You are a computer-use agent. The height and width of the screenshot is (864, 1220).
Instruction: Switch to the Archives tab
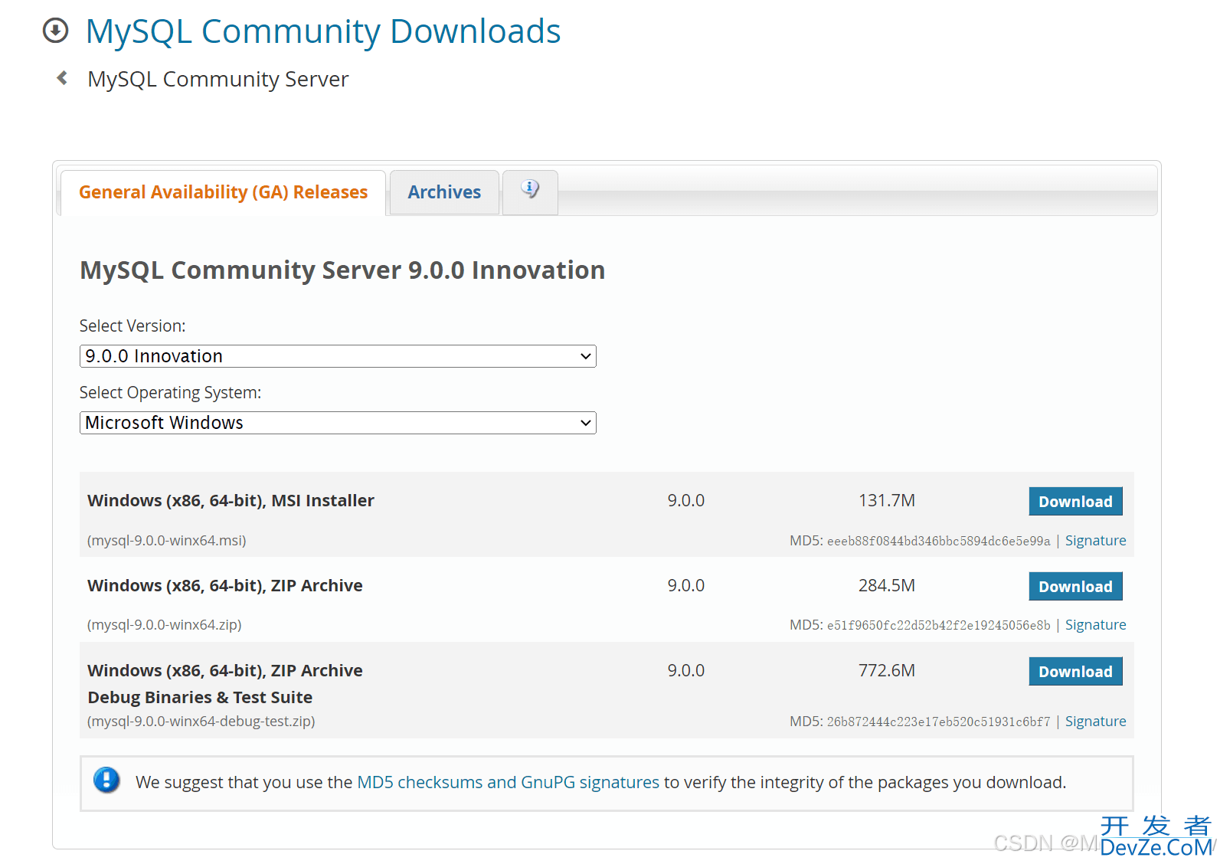coord(444,192)
